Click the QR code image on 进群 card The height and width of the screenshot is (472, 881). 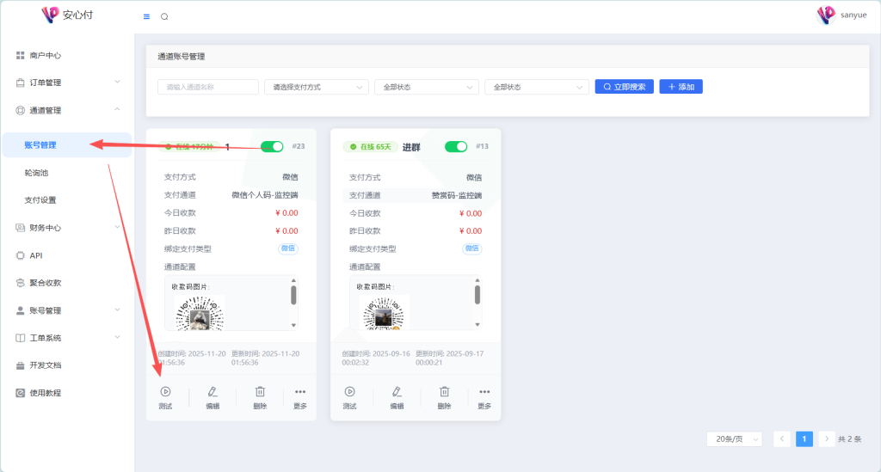pos(385,313)
